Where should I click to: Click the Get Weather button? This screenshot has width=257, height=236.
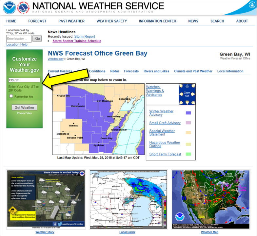(x=24, y=108)
